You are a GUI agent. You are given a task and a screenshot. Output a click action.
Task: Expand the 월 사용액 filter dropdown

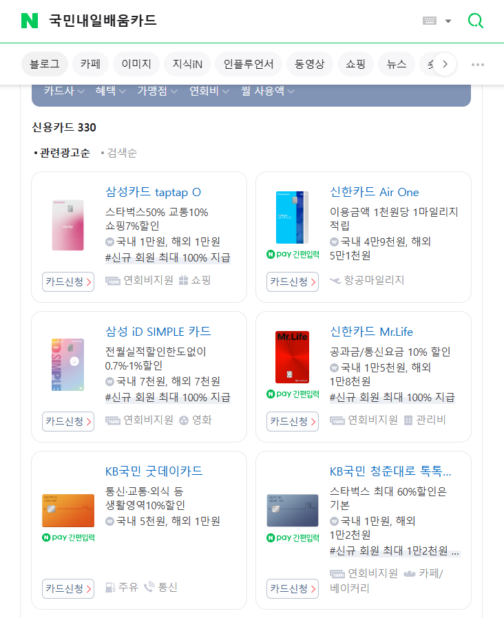pos(268,91)
